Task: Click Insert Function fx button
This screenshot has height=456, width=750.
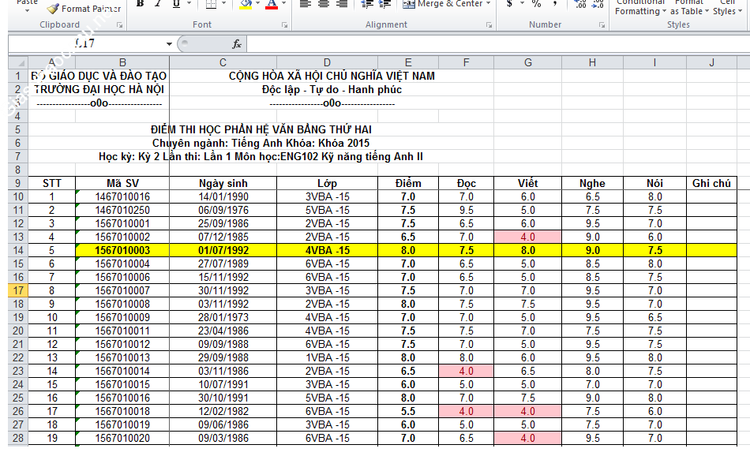Action: (236, 44)
